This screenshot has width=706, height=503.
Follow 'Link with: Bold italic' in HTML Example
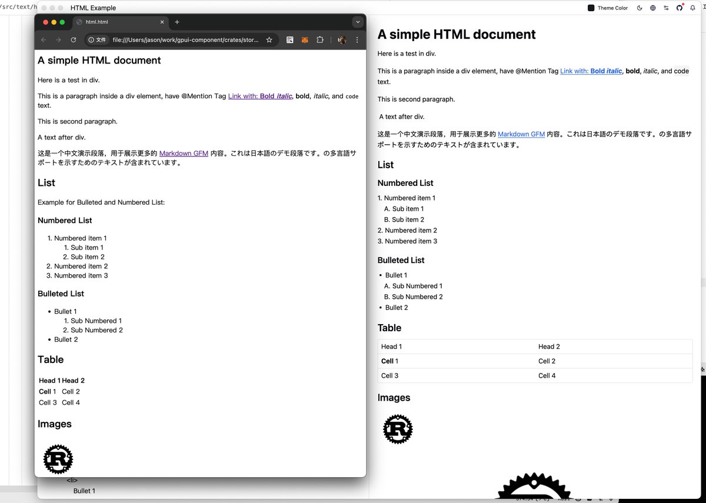[591, 71]
